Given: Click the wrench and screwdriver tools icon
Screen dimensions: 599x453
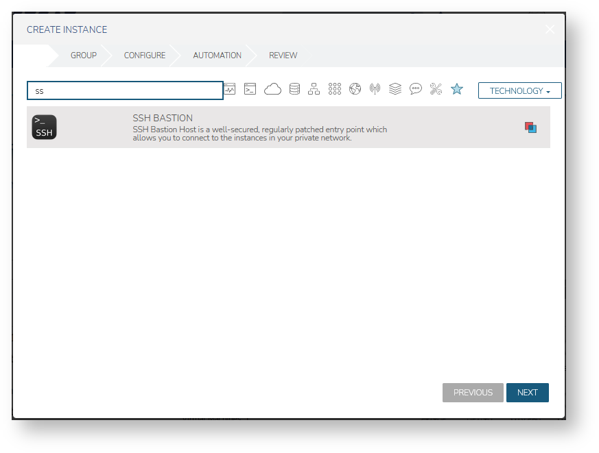Looking at the screenshot, I should [436, 89].
